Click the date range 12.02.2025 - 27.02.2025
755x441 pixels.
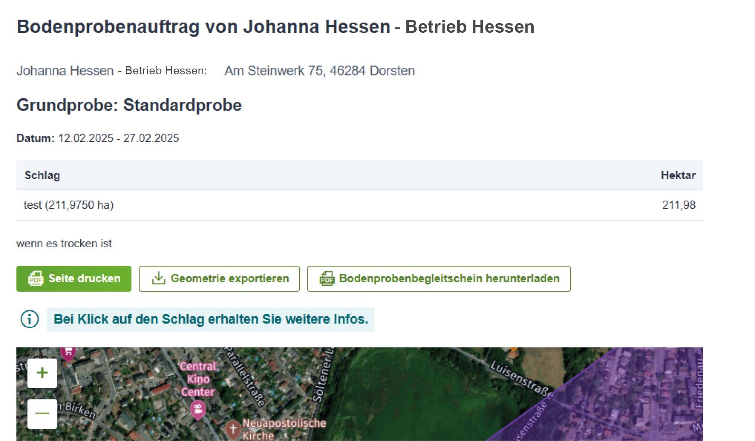point(119,138)
